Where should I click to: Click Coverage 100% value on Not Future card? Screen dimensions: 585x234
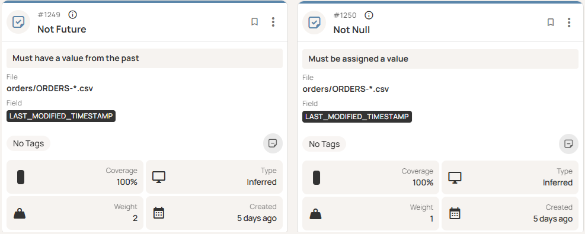[x=127, y=182]
